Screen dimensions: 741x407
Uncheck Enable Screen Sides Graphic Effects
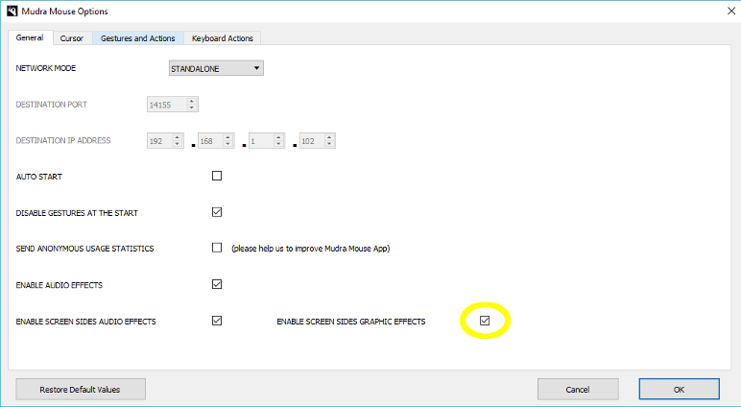pyautogui.click(x=485, y=321)
